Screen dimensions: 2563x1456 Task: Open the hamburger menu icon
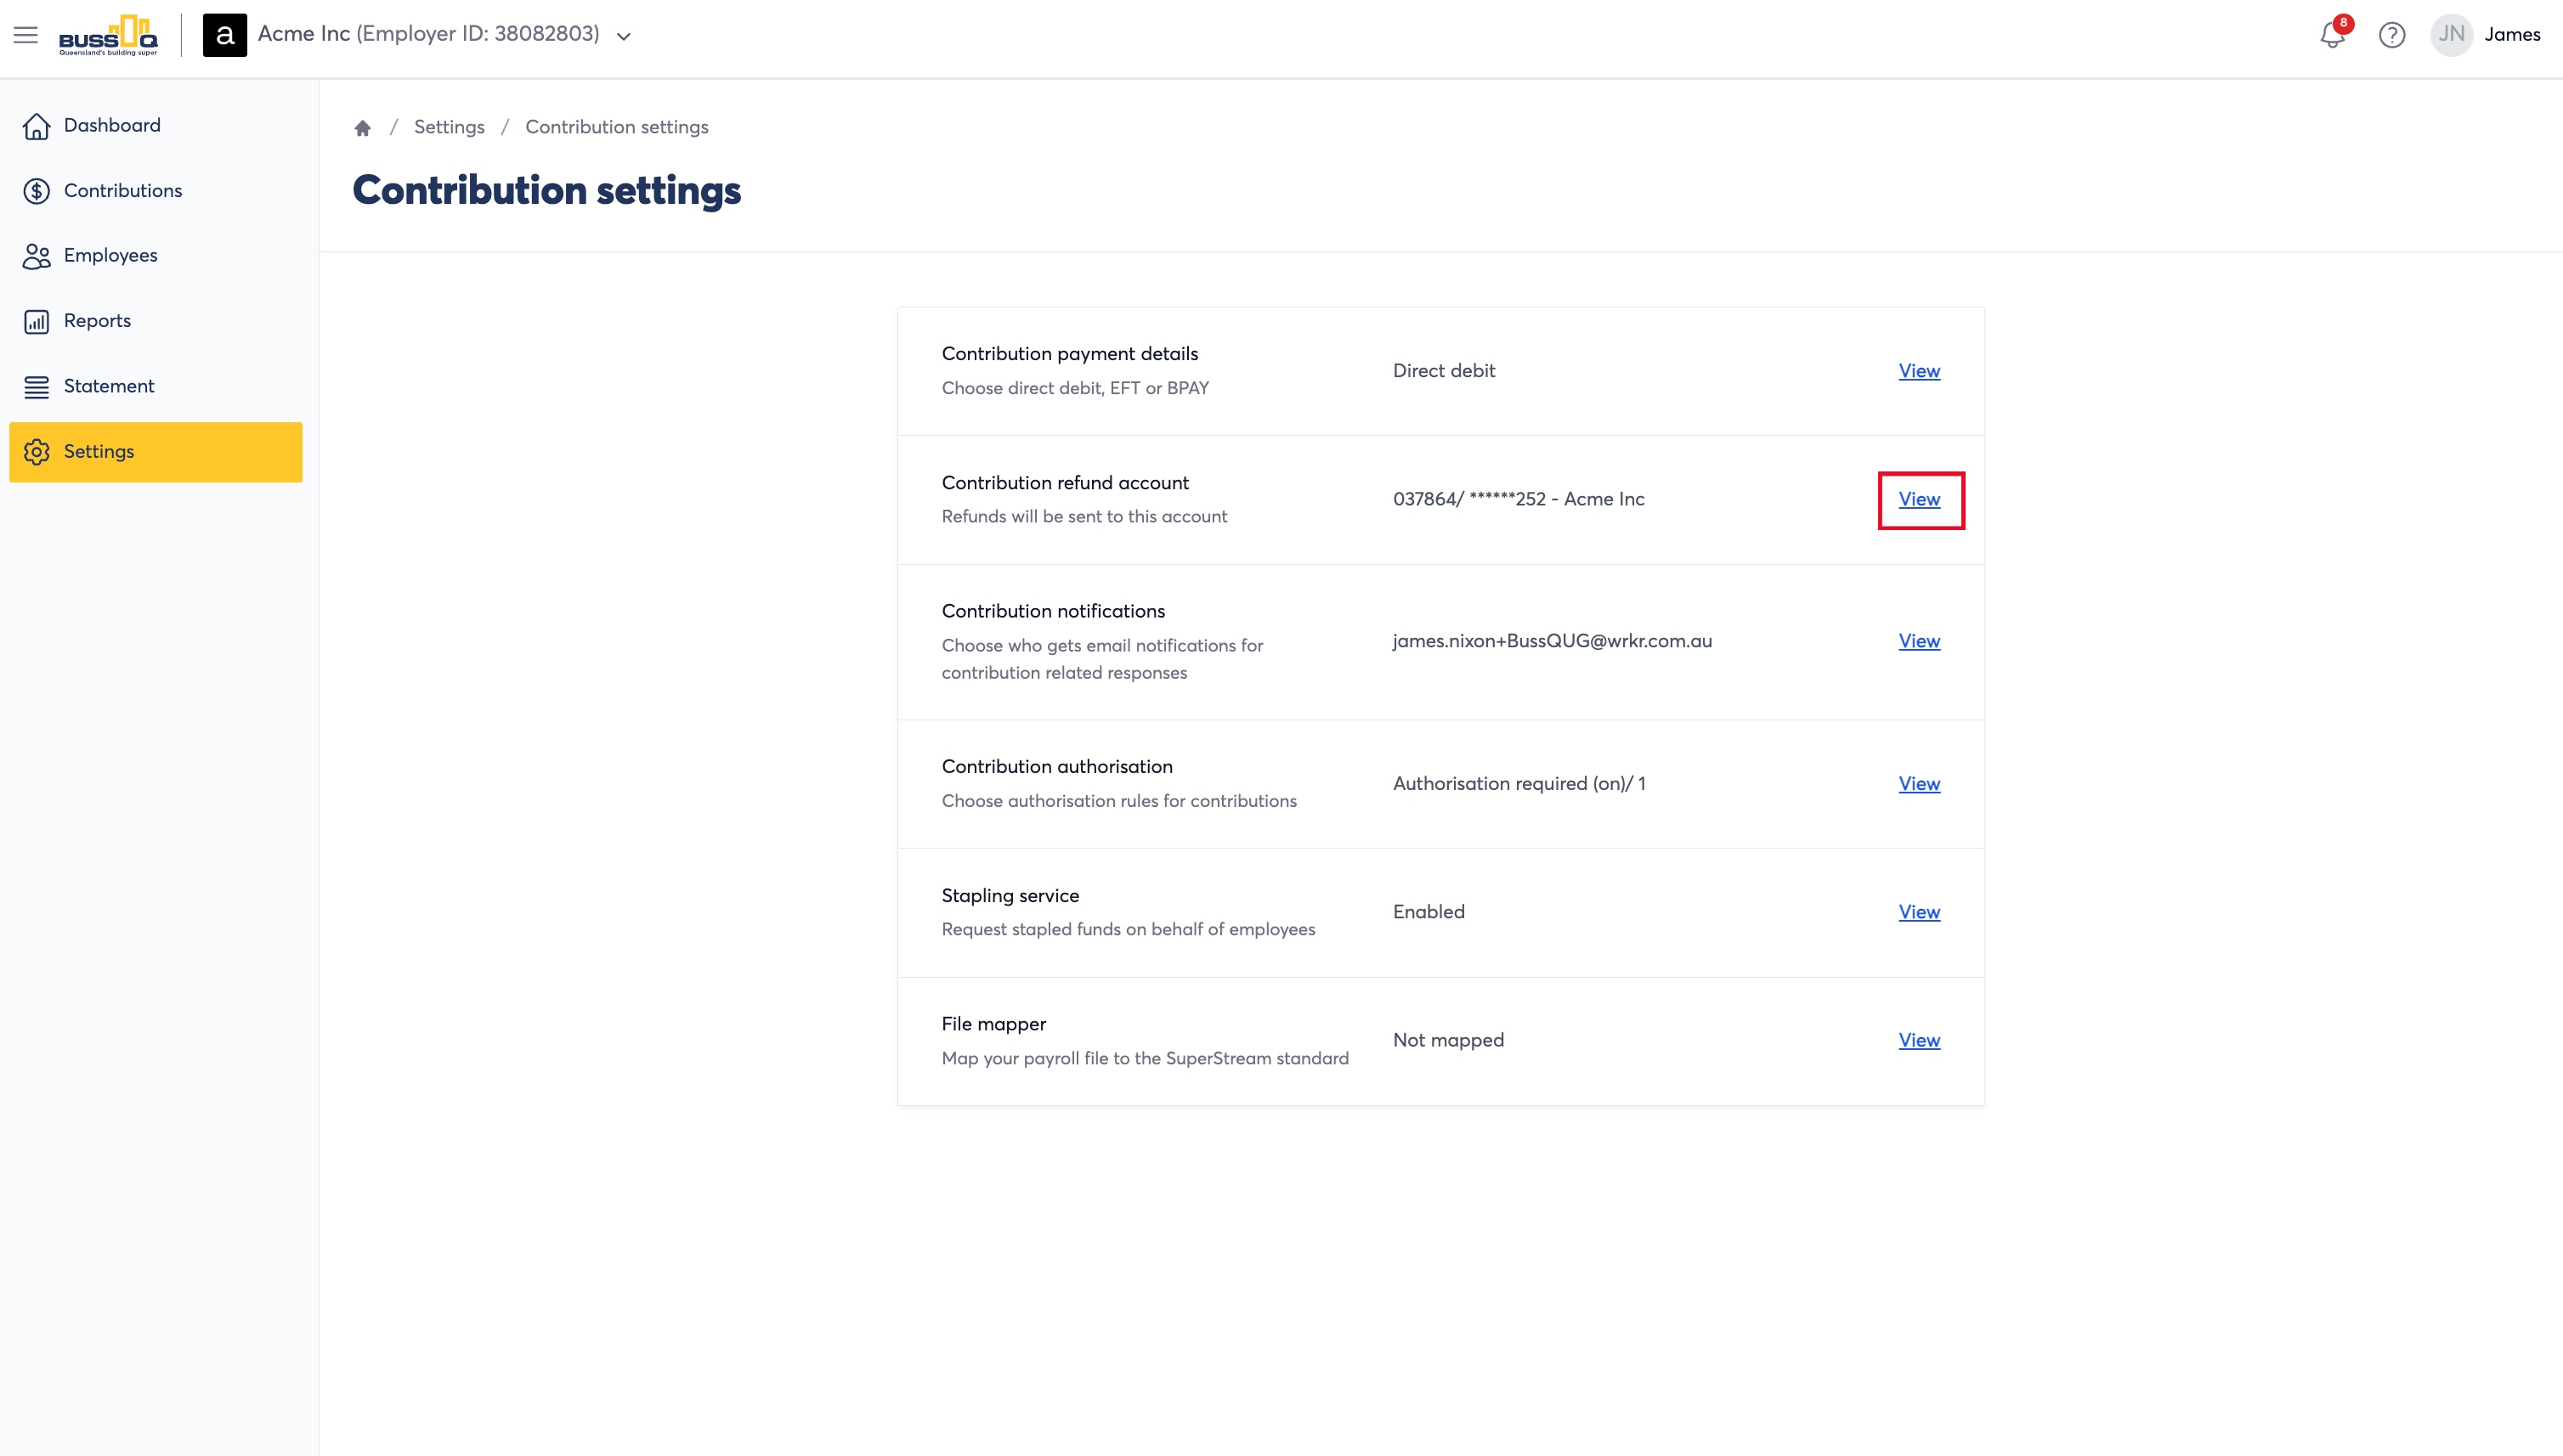tap(26, 35)
